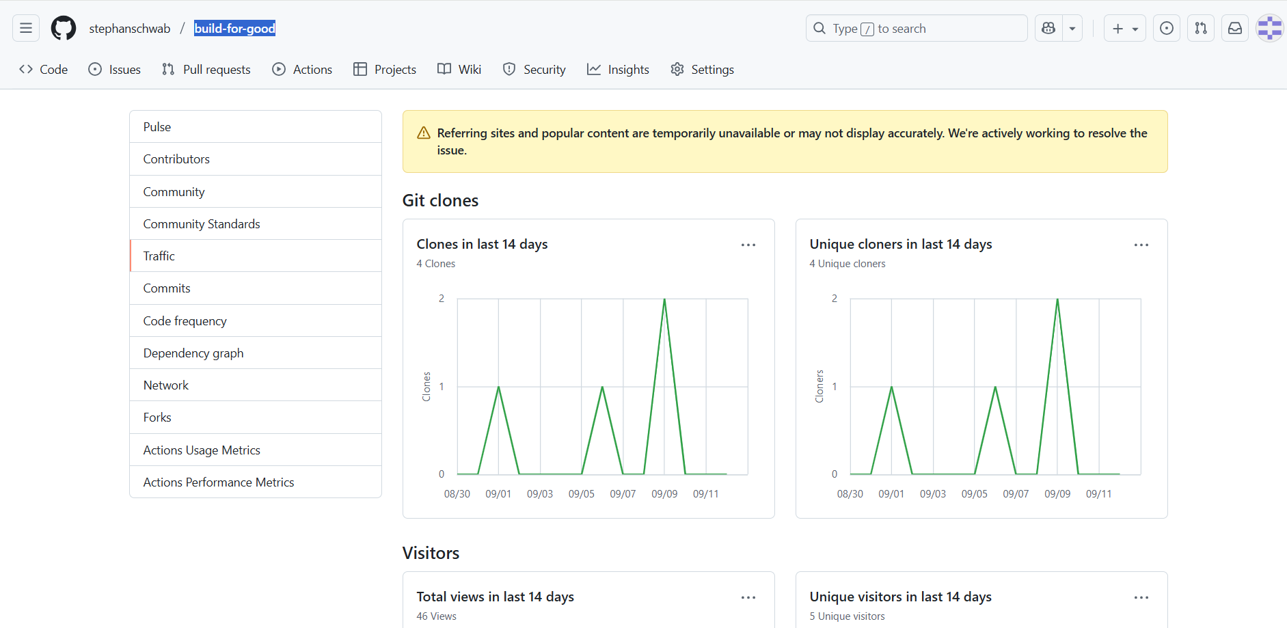Open the Security tab

click(x=534, y=69)
